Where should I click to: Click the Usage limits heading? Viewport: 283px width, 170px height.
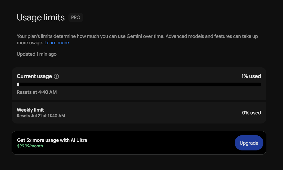point(41,18)
